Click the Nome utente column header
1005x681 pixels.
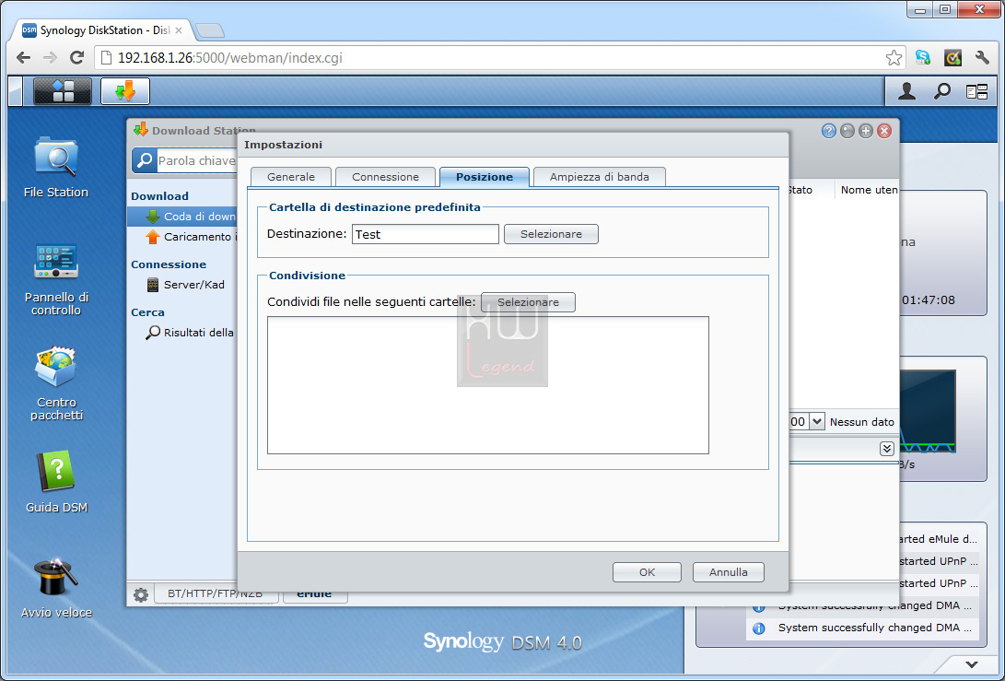(x=869, y=190)
